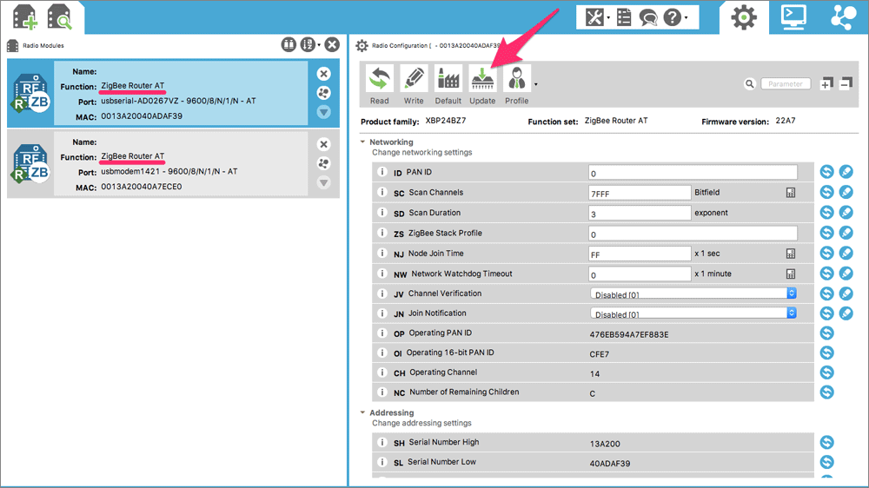The height and width of the screenshot is (488, 869).
Task: Refresh the Operating PAN ID value
Action: point(827,333)
